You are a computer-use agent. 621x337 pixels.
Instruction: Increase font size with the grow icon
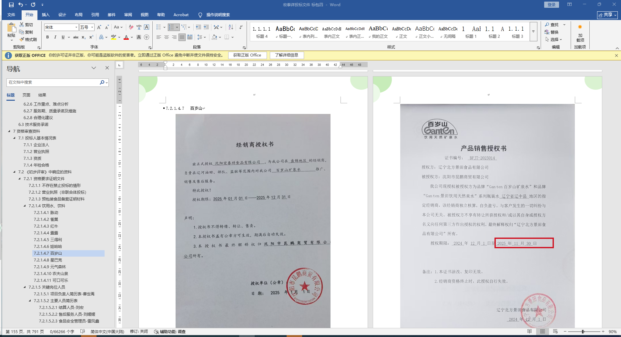click(99, 27)
